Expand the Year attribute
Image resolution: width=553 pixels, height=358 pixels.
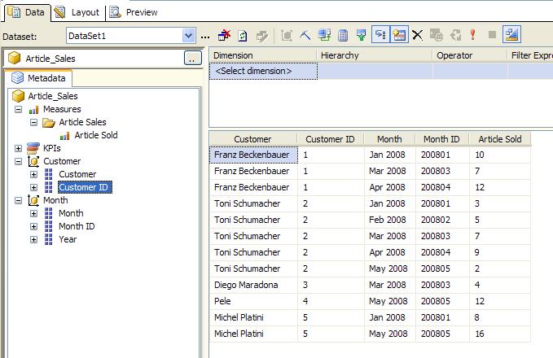tap(34, 239)
